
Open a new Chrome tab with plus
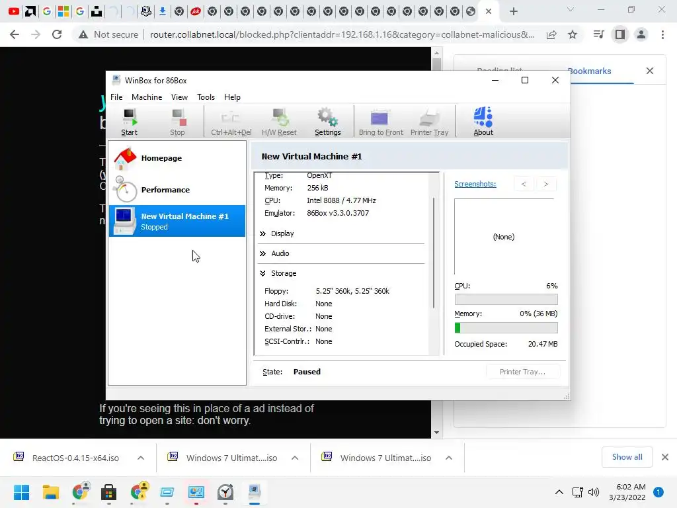(513, 11)
